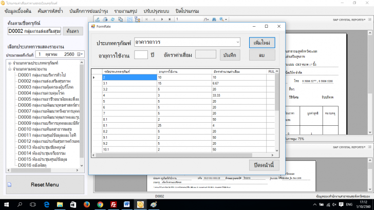Click the บันทึก save button
Viewport: 374px width, 210px height.
click(230, 55)
